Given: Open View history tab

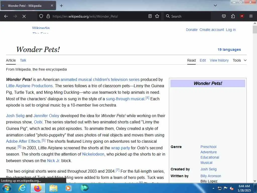Looking at the screenshot, I should [x=219, y=60].
